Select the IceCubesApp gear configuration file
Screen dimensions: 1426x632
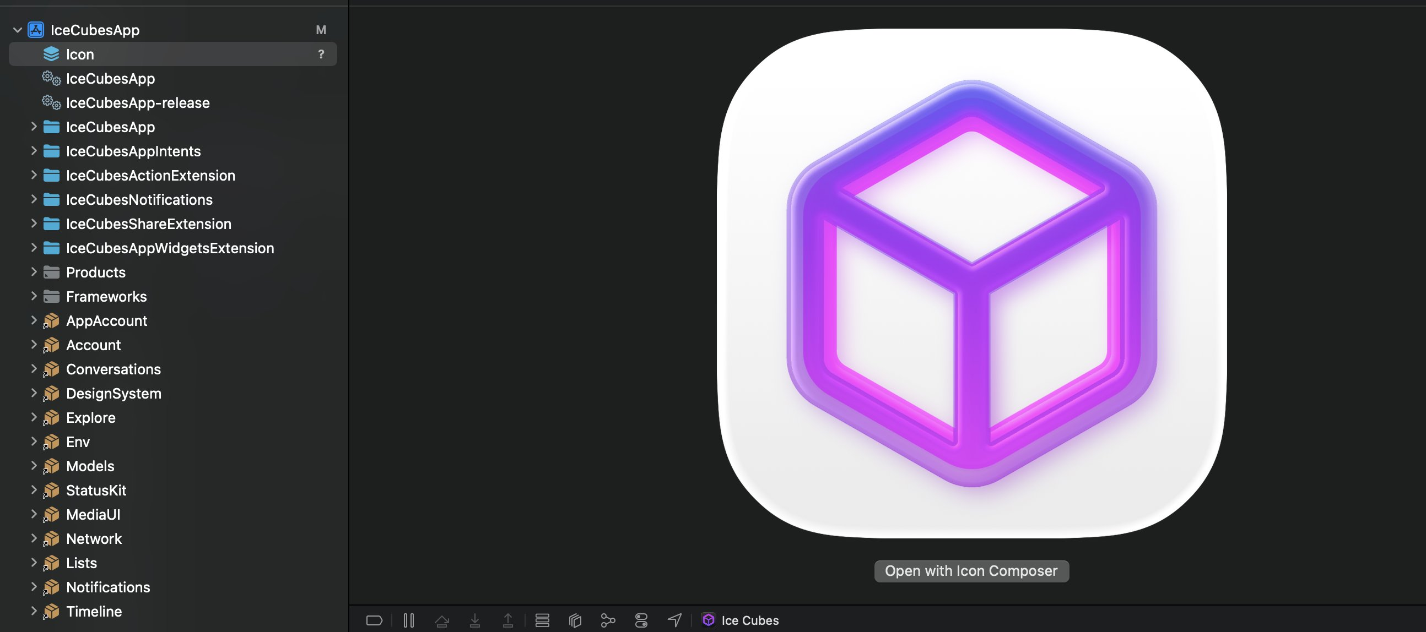pos(110,79)
